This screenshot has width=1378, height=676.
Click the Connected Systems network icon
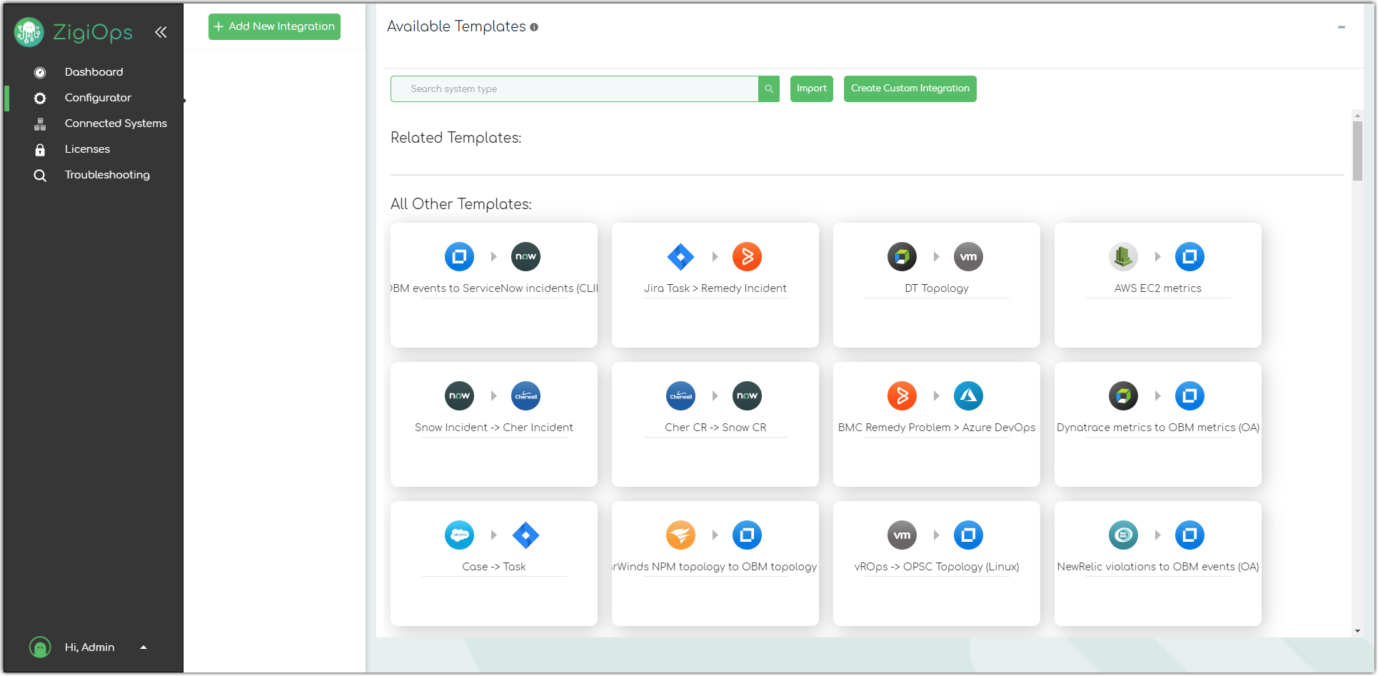click(x=40, y=124)
